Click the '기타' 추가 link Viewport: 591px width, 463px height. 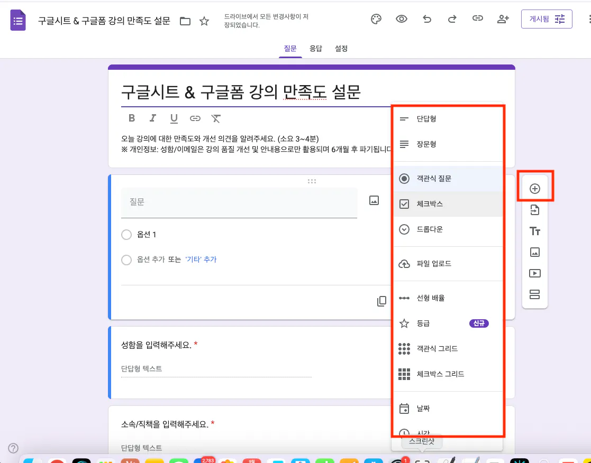pyautogui.click(x=201, y=260)
